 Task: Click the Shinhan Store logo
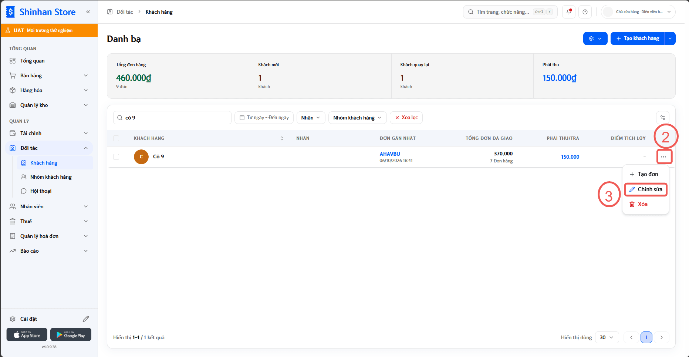pos(41,12)
